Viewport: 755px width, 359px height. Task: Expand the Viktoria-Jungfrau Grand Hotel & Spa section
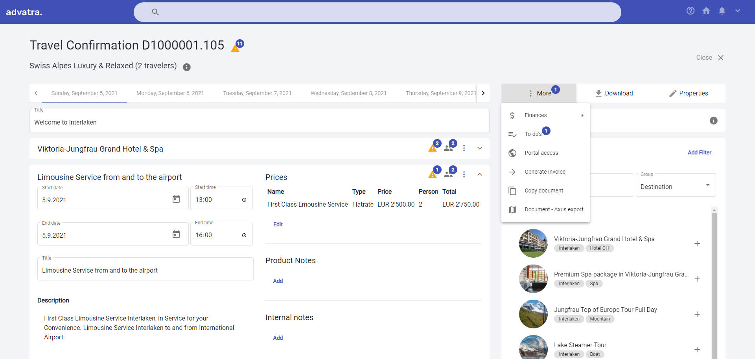[480, 148]
